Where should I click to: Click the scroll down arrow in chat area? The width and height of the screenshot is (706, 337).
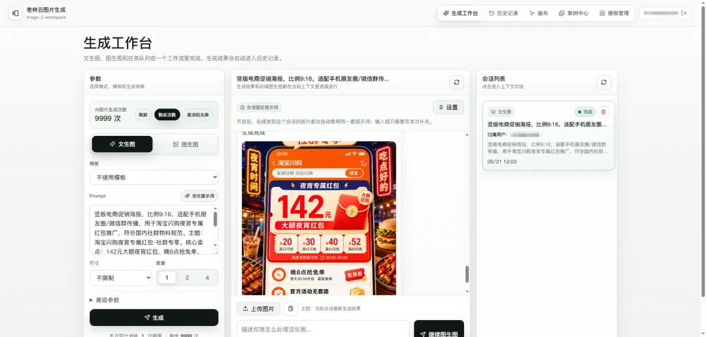point(467,291)
